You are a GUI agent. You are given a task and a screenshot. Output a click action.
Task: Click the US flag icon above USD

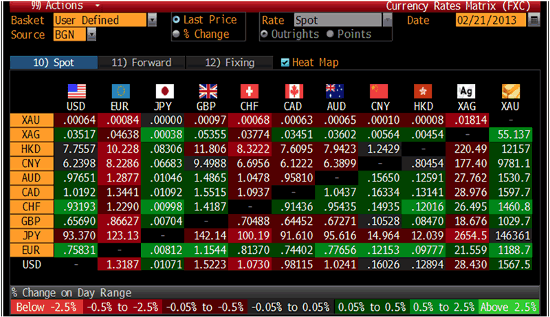coord(76,91)
